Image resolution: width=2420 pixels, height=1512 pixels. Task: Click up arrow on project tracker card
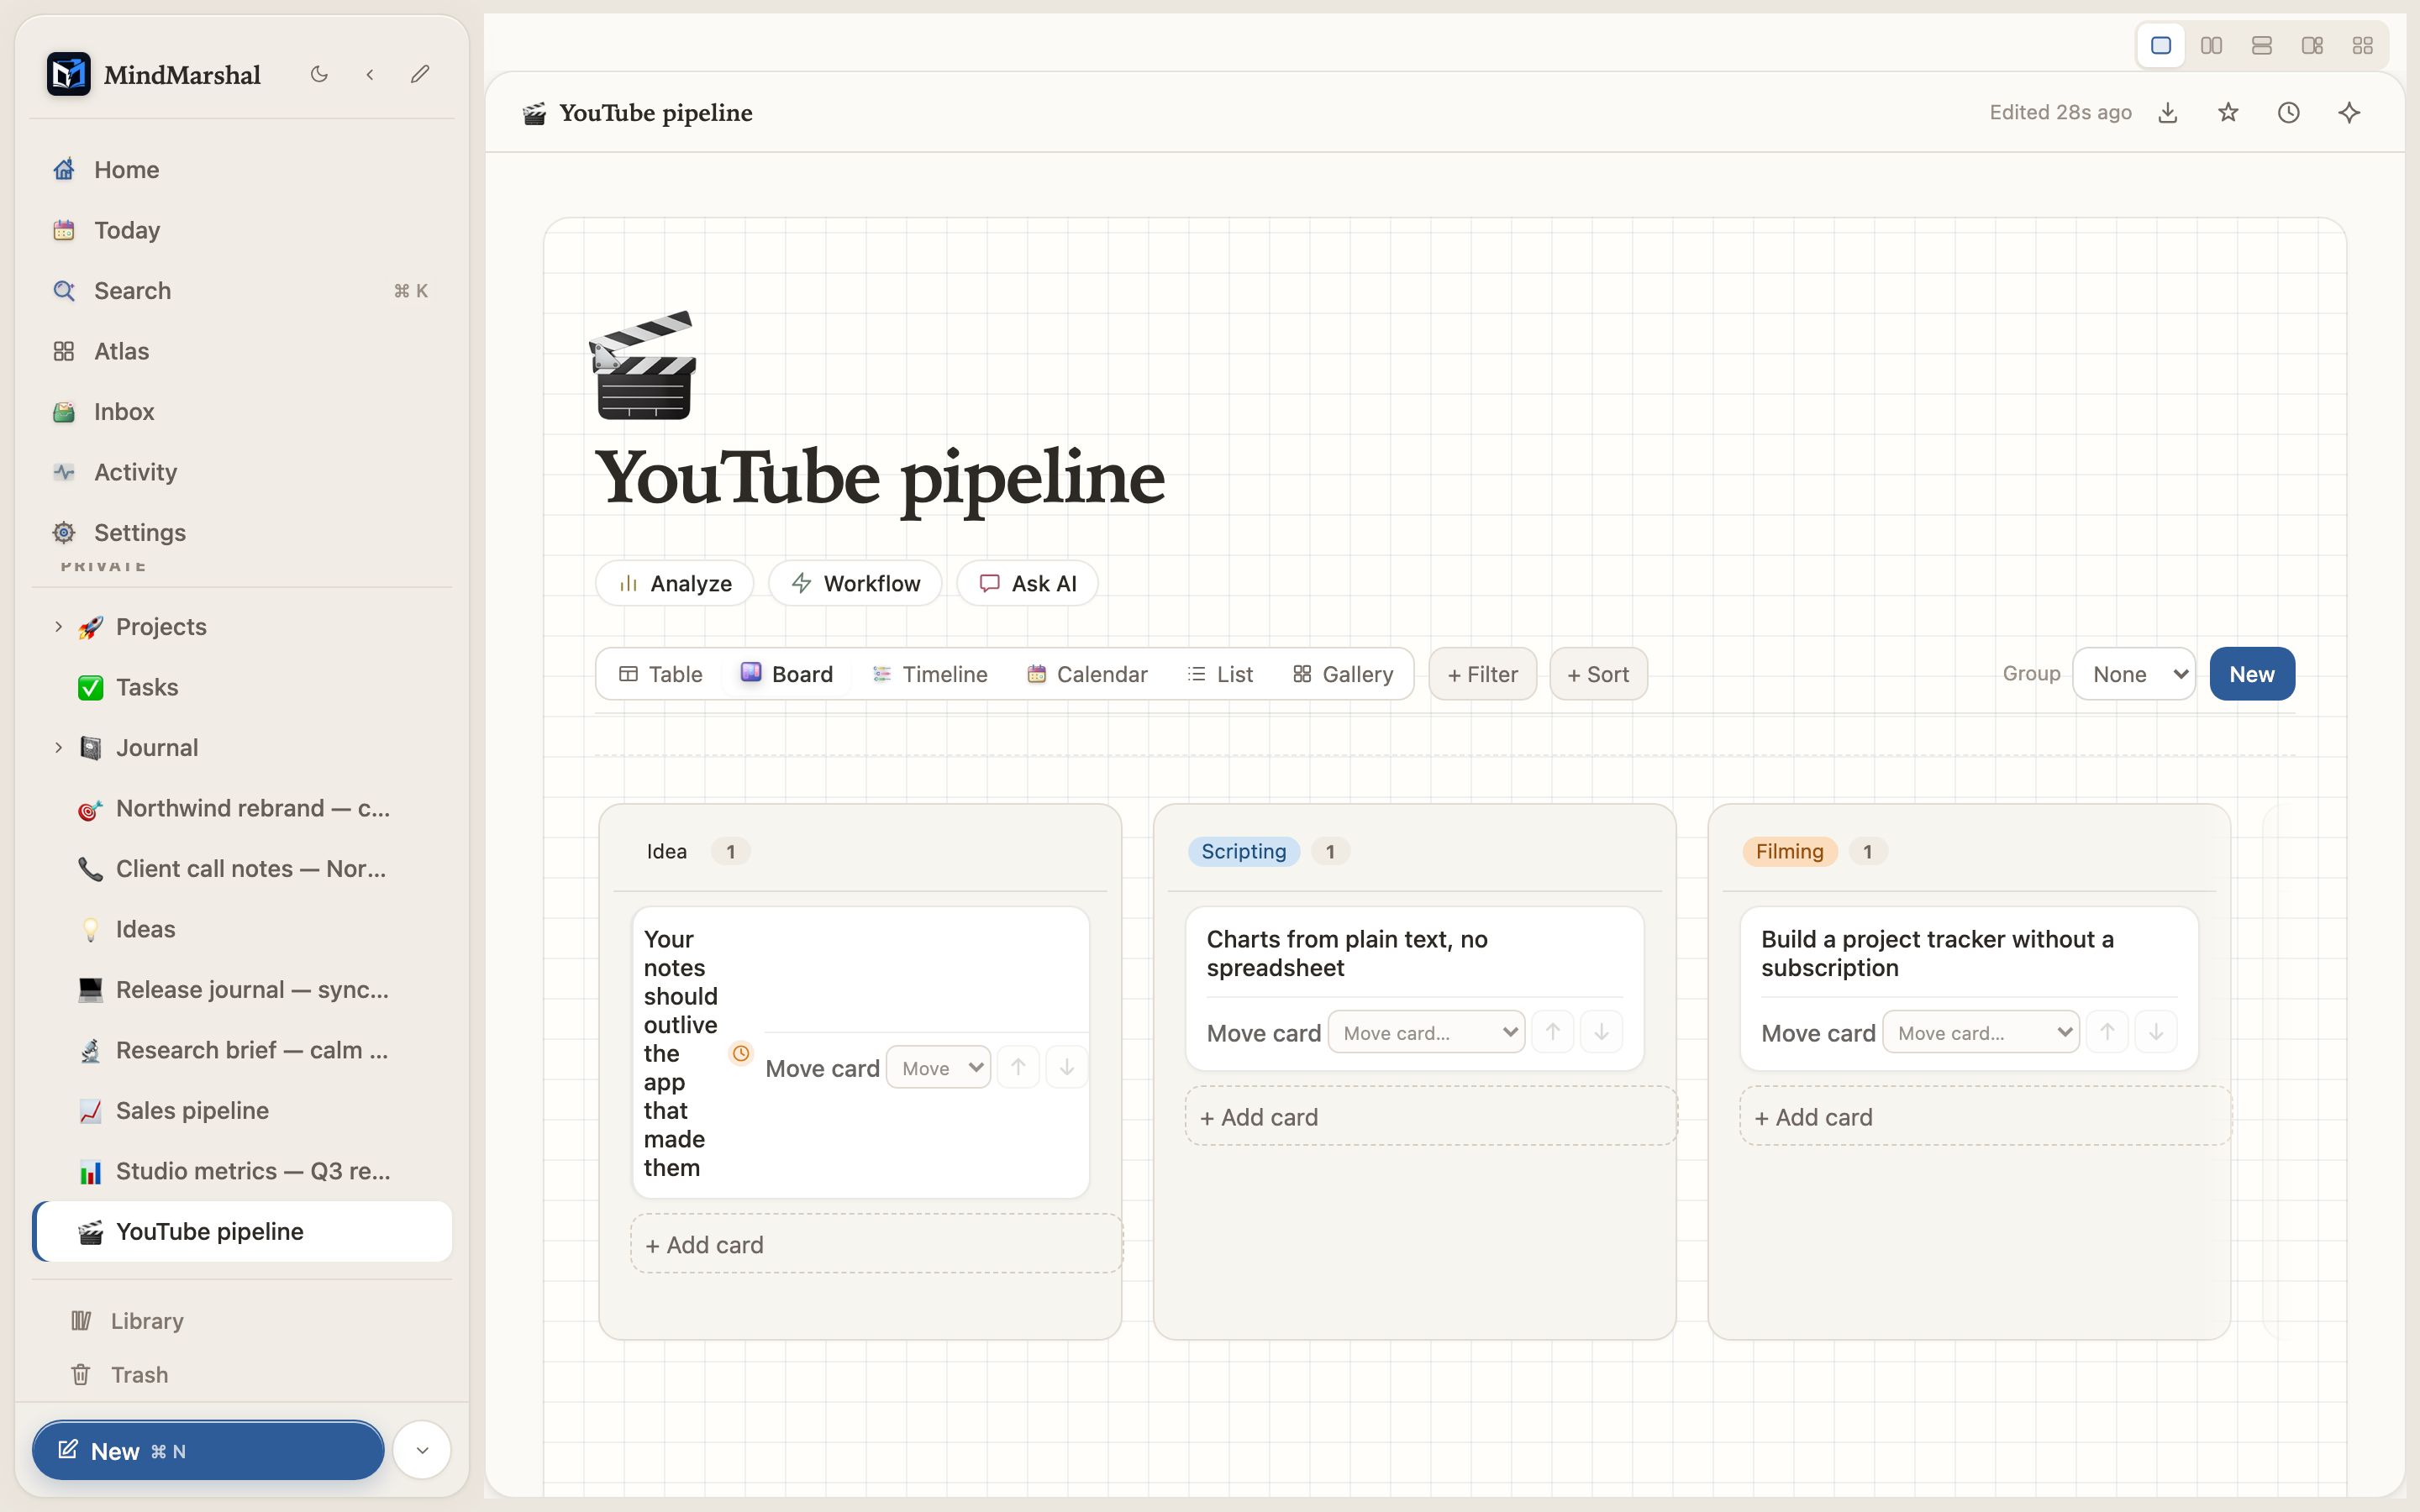pyautogui.click(x=2107, y=1033)
